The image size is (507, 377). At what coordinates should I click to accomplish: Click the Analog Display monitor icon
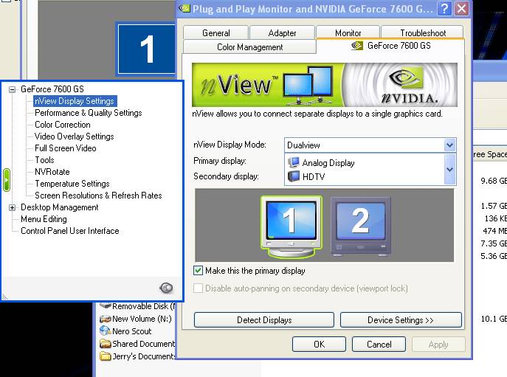click(293, 162)
